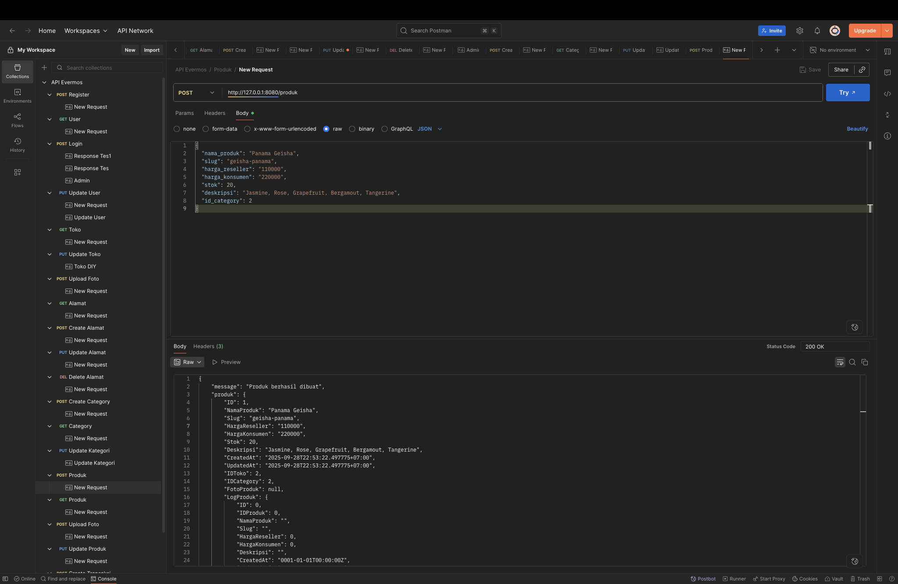The width and height of the screenshot is (898, 584).
Task: Open the Flows sidebar panel
Action: point(17,120)
